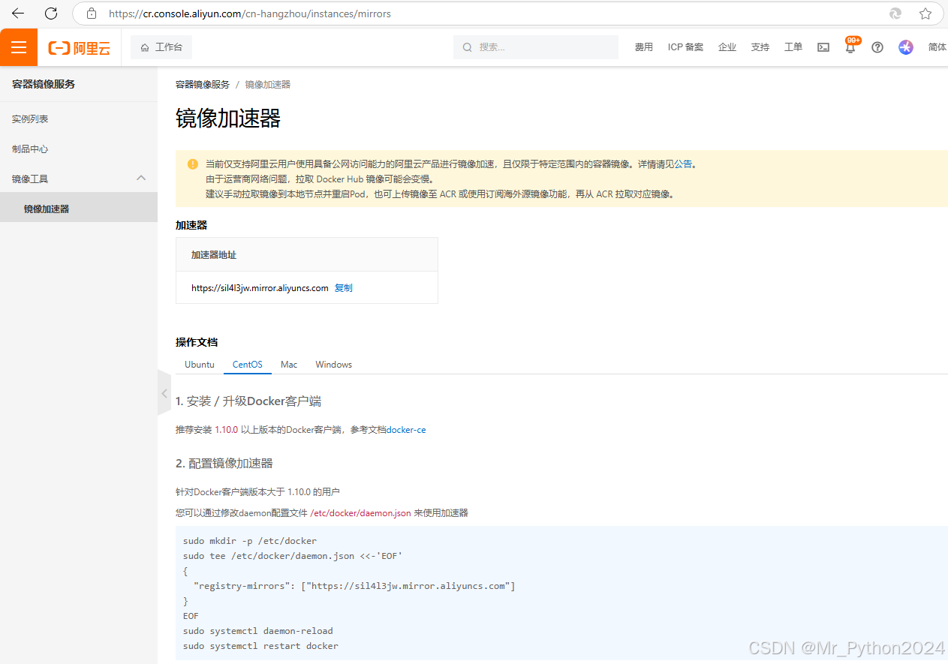Viewport: 948px width, 664px height.
Task: Open the 公告 announcement link
Action: point(683,164)
